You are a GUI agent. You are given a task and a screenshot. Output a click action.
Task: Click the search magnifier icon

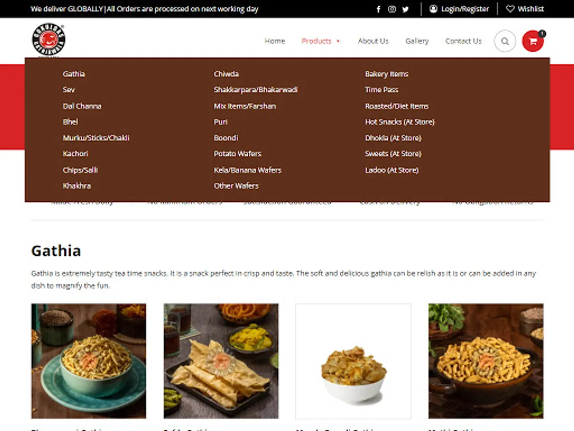[x=505, y=41]
